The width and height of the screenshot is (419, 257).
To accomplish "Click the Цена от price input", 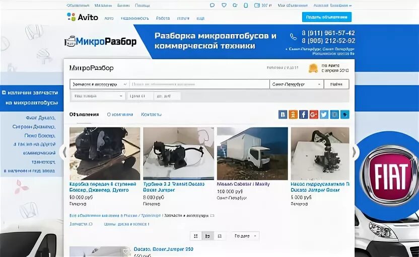I will [141, 96].
